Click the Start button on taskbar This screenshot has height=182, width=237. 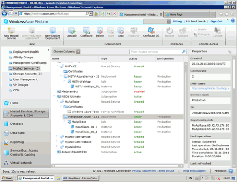pos(7,178)
